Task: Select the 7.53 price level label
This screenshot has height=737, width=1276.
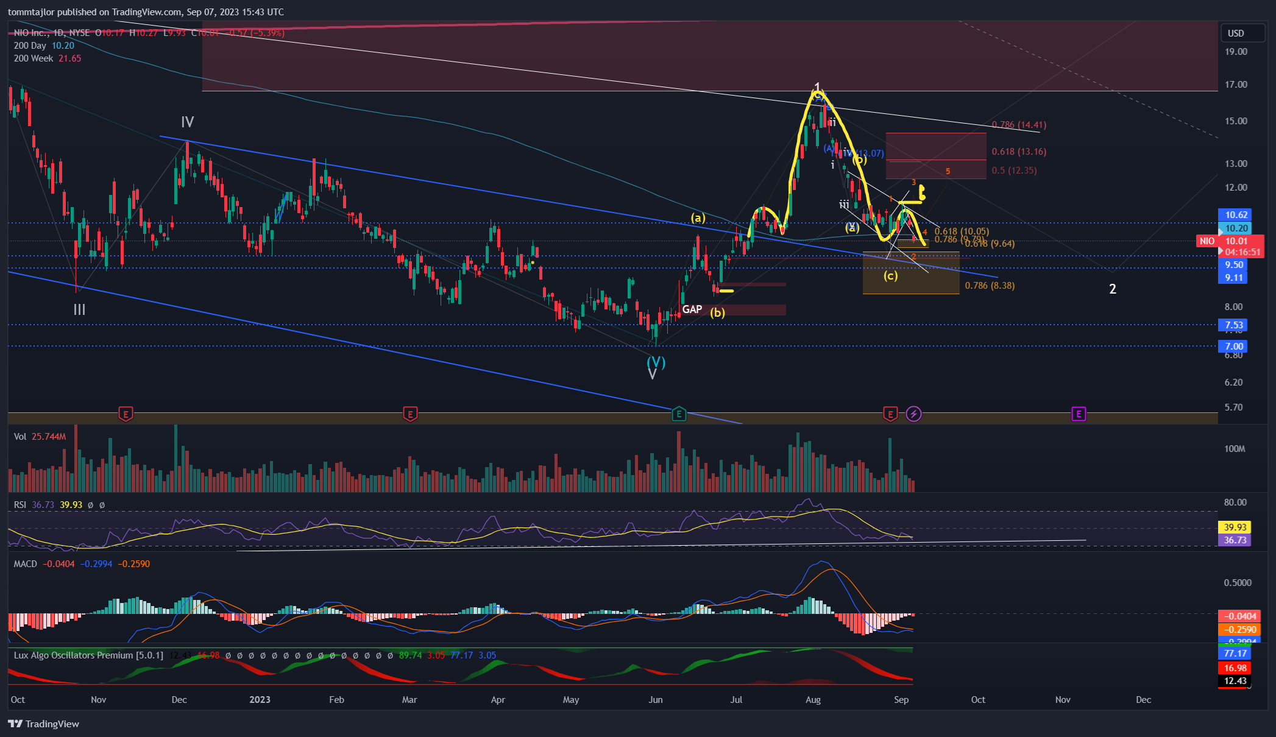Action: [x=1234, y=325]
